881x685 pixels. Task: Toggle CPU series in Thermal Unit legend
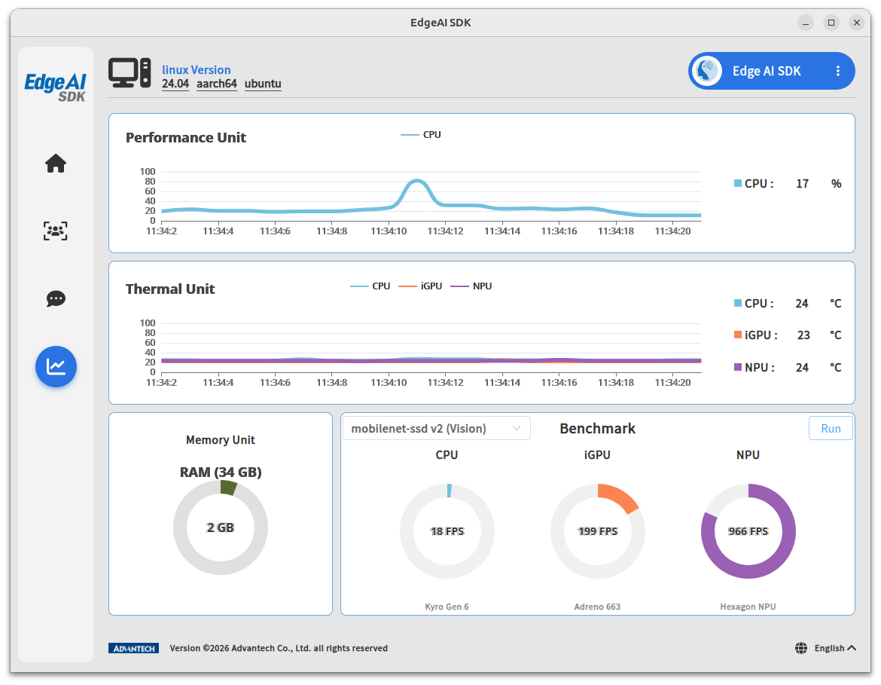(370, 286)
